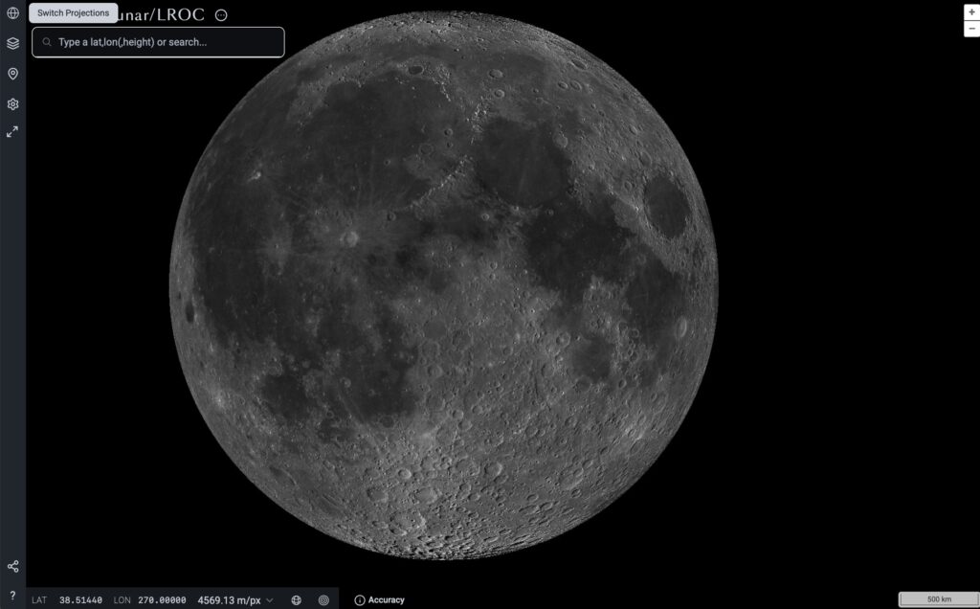Enter fullscreen with the expand arrows icon
Image resolution: width=980 pixels, height=609 pixels.
[12, 132]
